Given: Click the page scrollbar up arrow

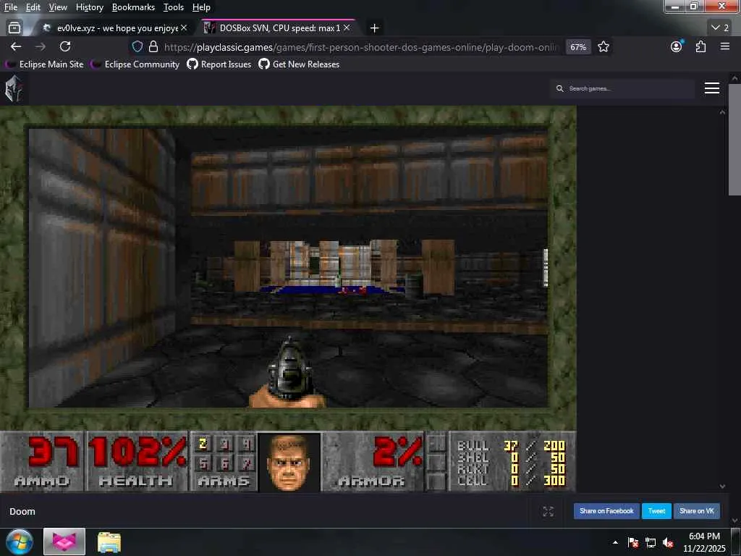Looking at the screenshot, I should (x=735, y=78).
